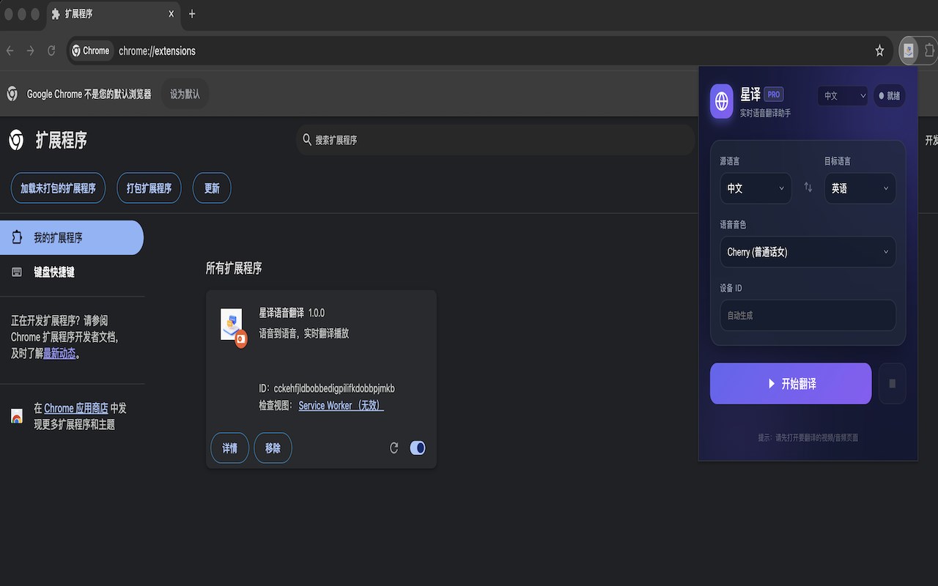Click the 就绪 status badge
The height and width of the screenshot is (586, 938).
click(x=890, y=96)
